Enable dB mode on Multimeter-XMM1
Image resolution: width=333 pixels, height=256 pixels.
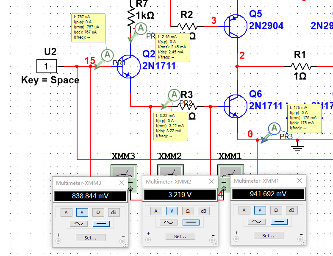pos(291,210)
